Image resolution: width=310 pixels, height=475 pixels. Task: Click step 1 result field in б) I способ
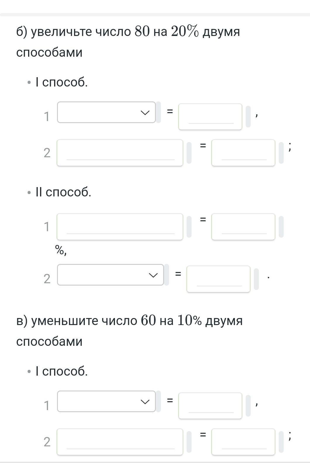click(x=210, y=117)
